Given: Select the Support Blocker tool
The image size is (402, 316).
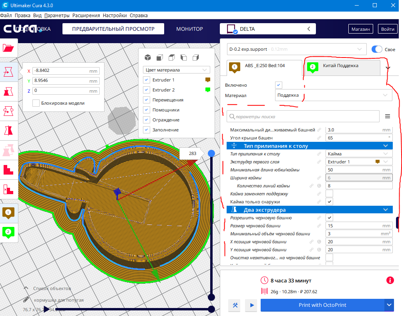Looking at the screenshot, I should click(8, 170).
